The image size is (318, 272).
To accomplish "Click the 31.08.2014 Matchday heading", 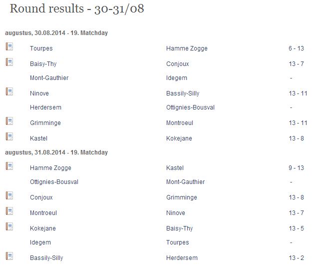I will click(56, 152).
